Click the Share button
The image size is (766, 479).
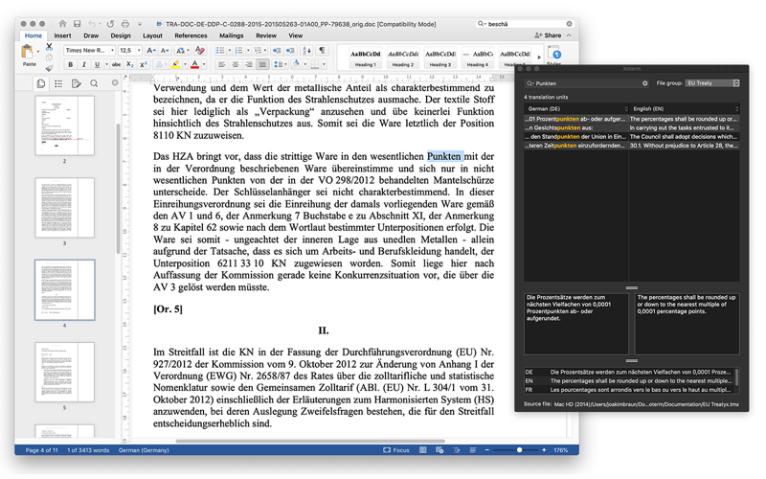[x=548, y=35]
